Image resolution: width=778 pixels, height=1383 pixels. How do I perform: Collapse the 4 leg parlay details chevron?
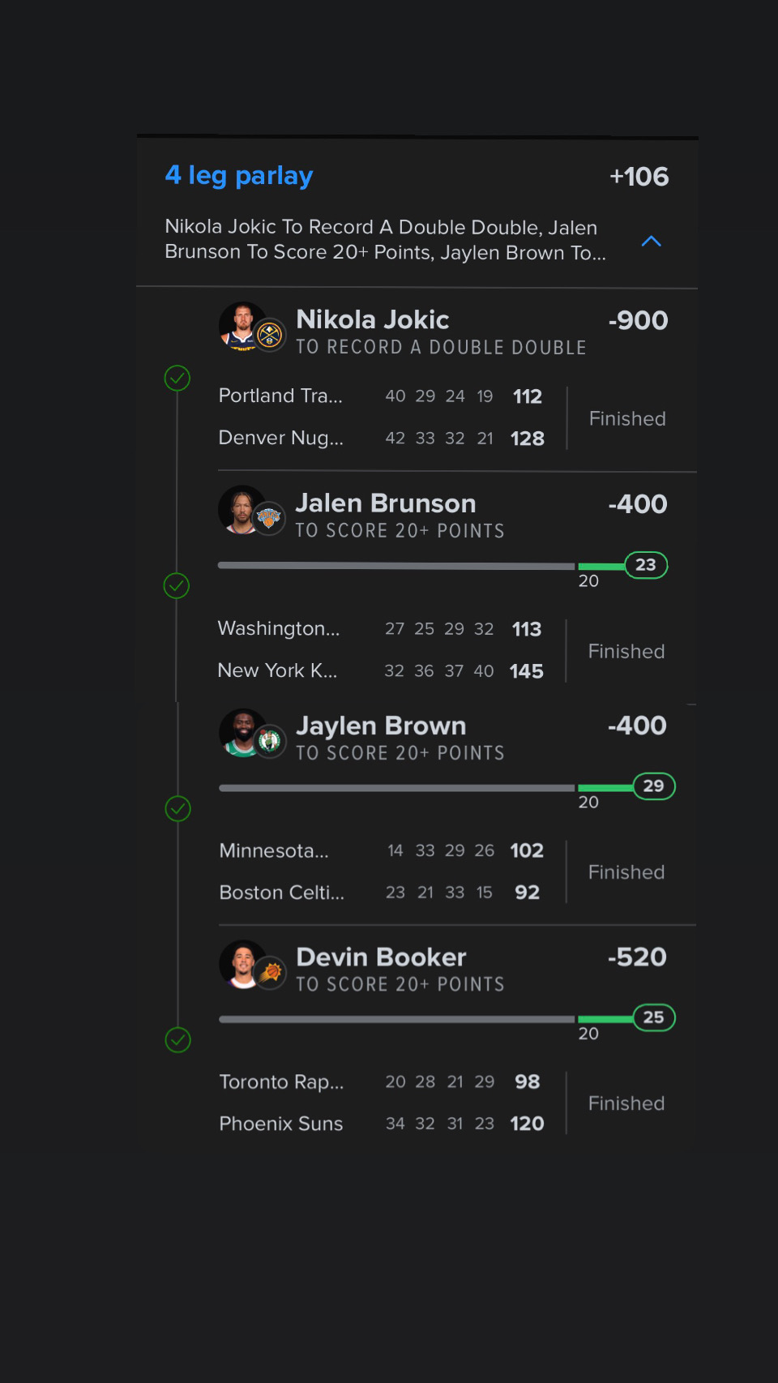pyautogui.click(x=651, y=241)
